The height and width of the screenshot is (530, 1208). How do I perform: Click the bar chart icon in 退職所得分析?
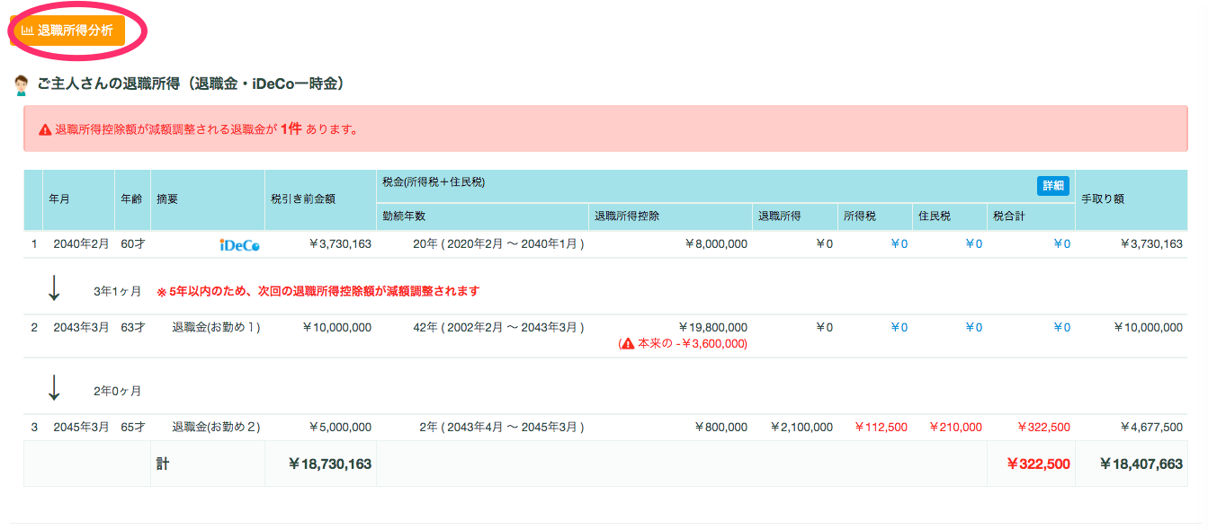(27, 31)
